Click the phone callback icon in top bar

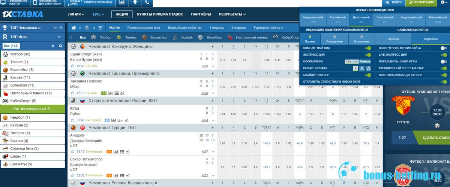coord(147,3)
